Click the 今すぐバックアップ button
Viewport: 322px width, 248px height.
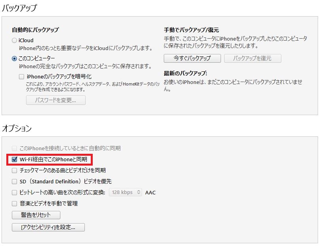coord(192,58)
